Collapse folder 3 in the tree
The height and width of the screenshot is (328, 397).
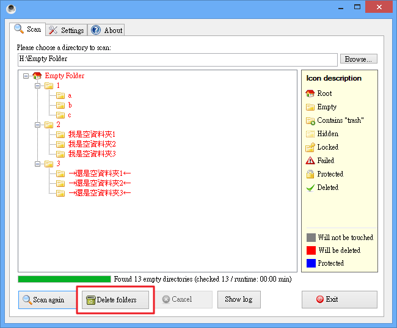coord(37,164)
